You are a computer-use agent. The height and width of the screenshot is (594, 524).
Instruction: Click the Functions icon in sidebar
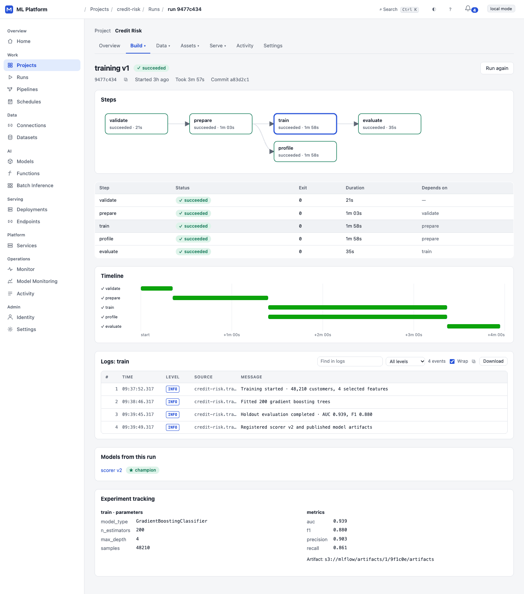(x=10, y=173)
